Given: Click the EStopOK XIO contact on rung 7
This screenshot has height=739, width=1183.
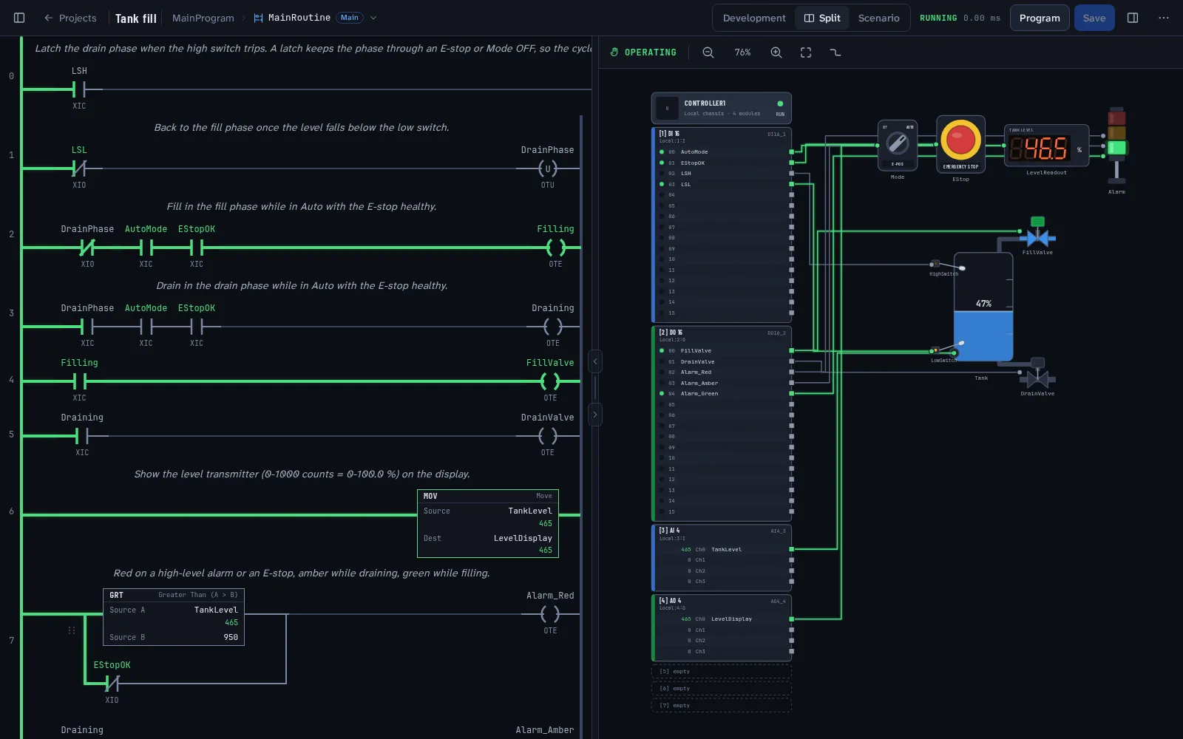Looking at the screenshot, I should [112, 684].
